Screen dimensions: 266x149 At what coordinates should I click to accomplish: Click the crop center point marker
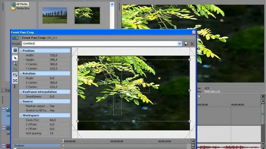(x=134, y=91)
